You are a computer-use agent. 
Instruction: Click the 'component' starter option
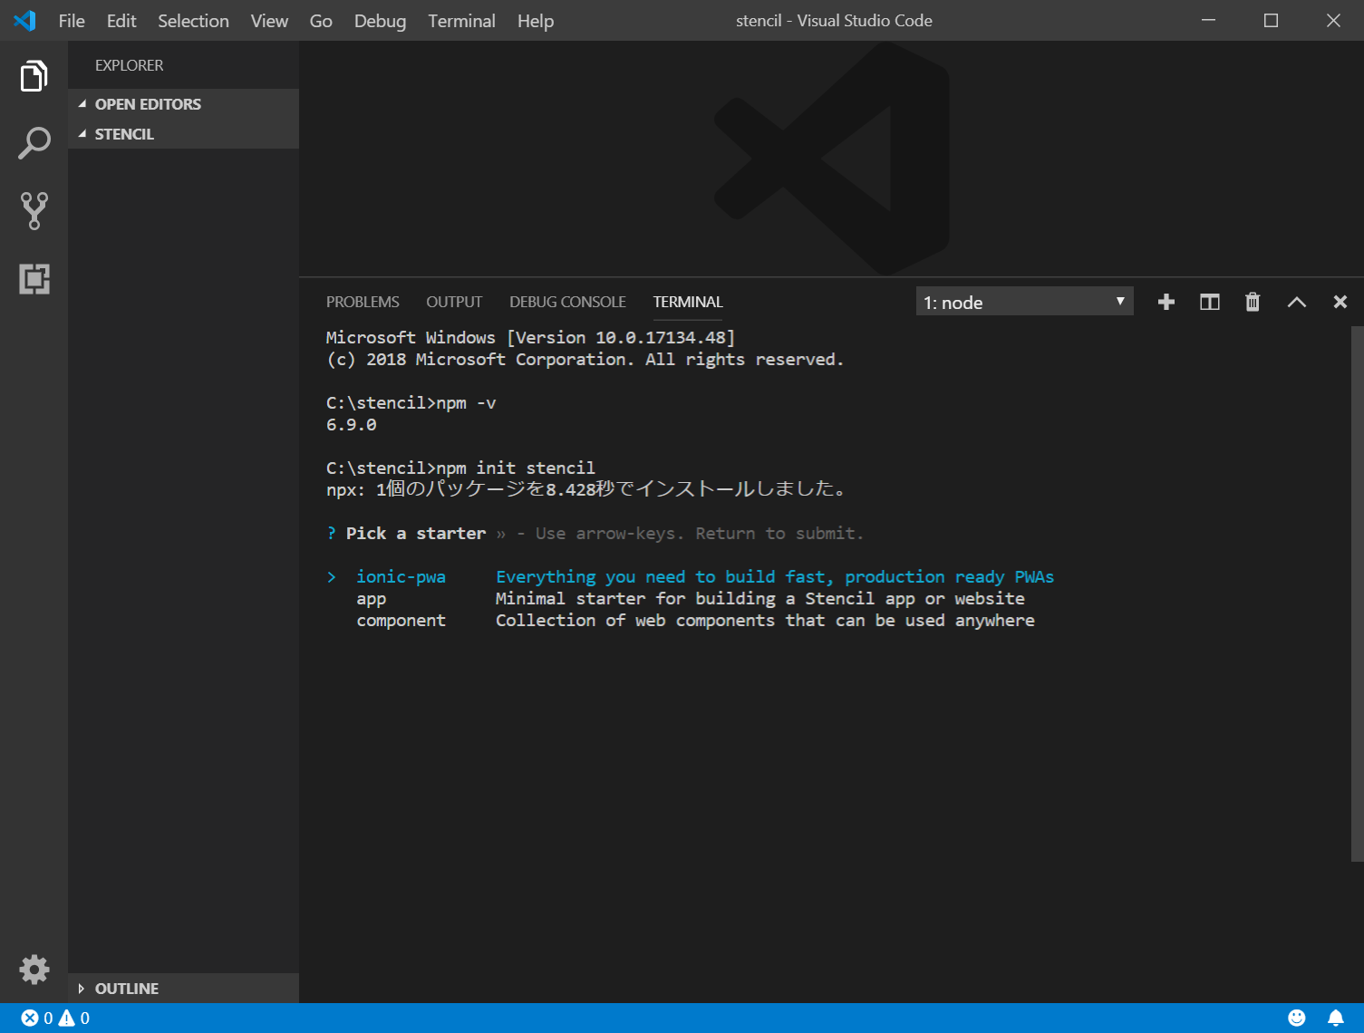401,621
